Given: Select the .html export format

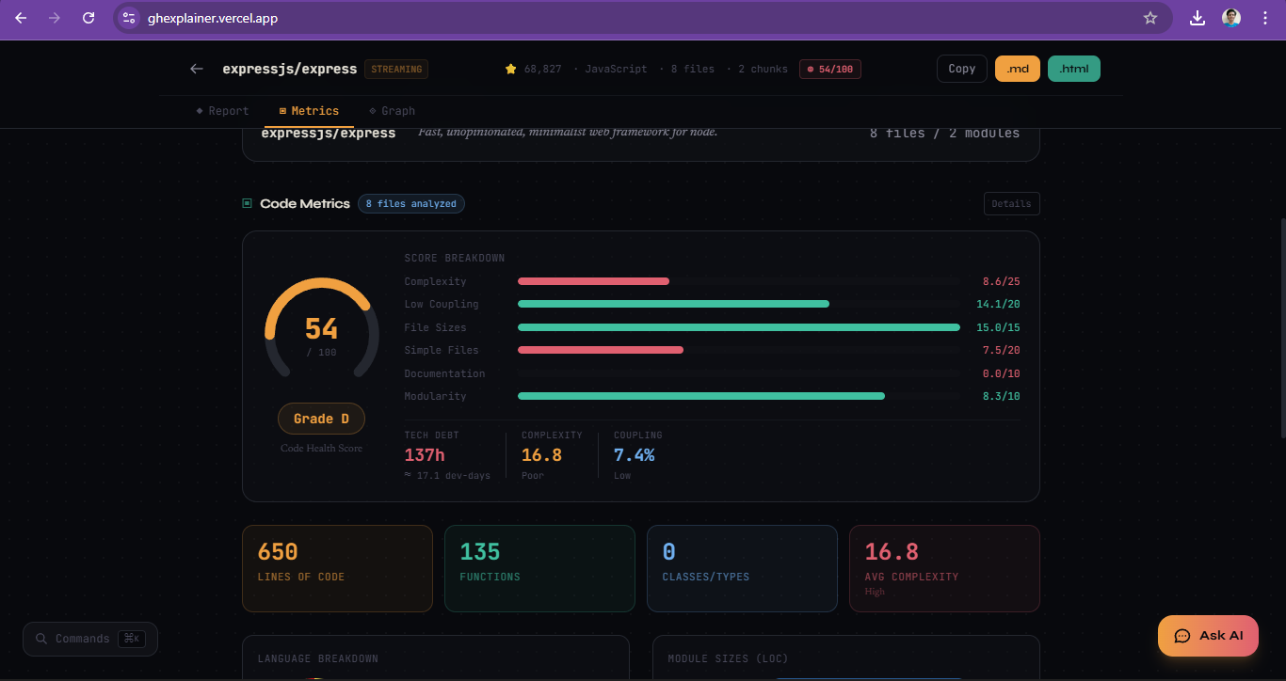Looking at the screenshot, I should click(x=1073, y=68).
